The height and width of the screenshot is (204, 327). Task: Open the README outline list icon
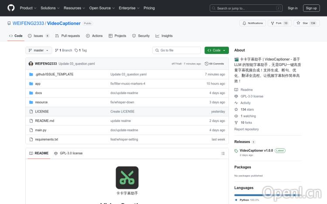[223, 153]
